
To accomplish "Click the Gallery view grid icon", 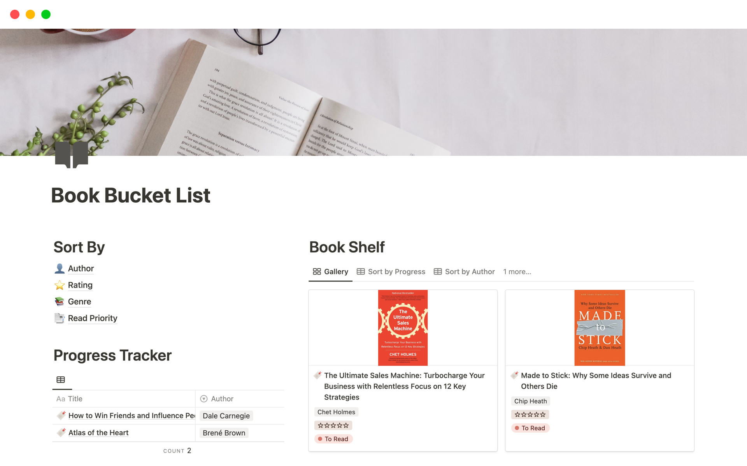I will 317,271.
